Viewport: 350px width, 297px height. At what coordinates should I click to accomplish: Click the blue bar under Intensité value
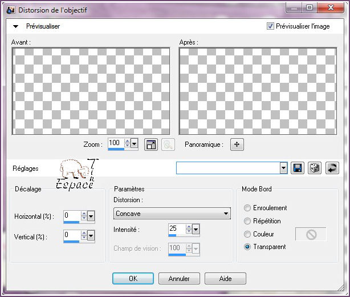[x=172, y=235]
